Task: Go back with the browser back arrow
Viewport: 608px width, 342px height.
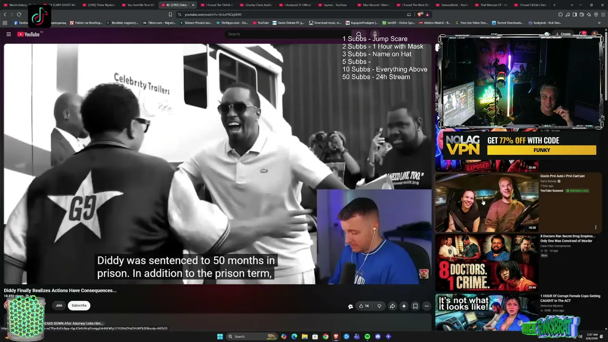Action: [x=5, y=15]
